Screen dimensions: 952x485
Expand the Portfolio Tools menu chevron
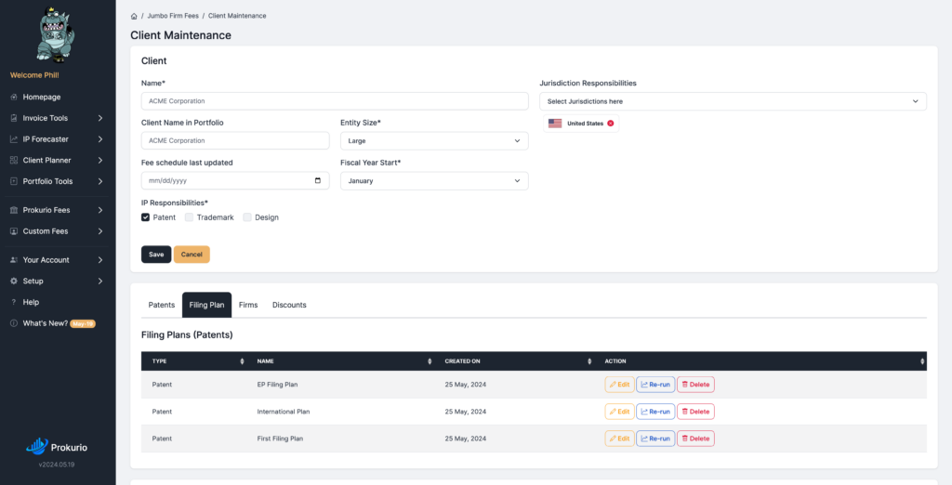point(100,181)
